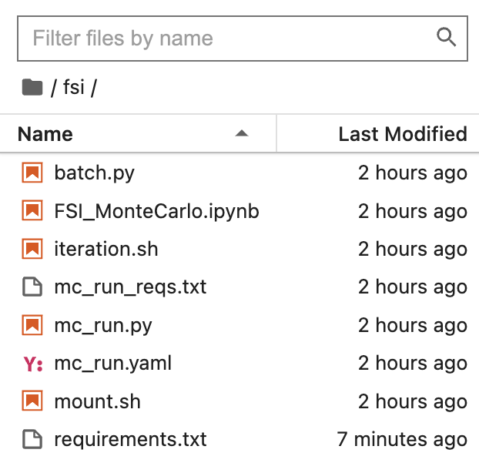Sort files by Last Modified column

click(x=402, y=134)
